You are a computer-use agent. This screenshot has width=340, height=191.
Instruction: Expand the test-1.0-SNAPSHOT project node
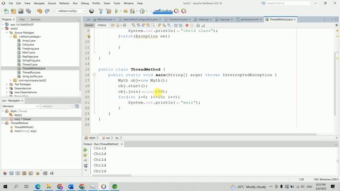point(3,25)
